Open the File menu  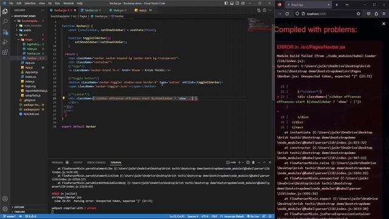11,3
